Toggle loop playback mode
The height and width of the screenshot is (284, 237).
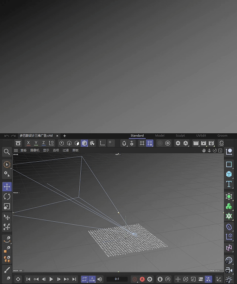[84, 279]
